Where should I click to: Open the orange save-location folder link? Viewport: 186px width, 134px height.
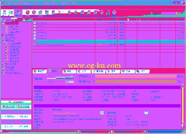(x=64, y=113)
